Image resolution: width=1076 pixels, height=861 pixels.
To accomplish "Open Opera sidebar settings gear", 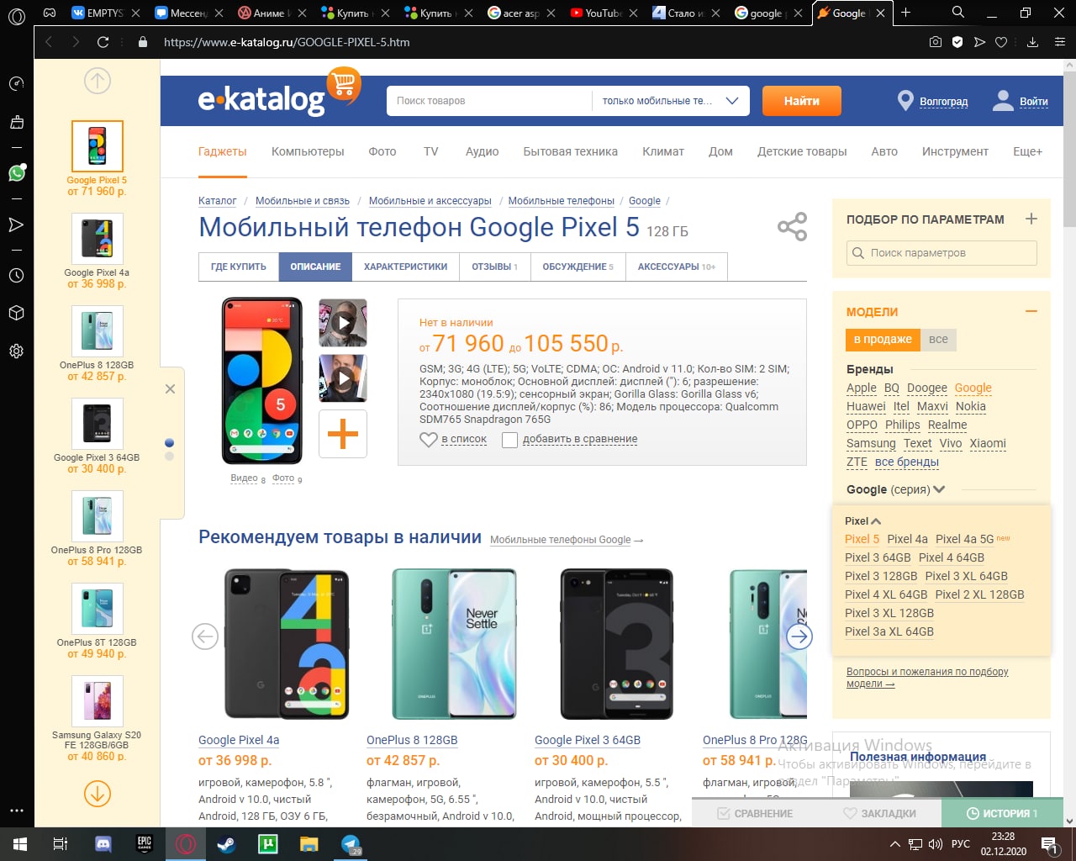I will click(16, 351).
